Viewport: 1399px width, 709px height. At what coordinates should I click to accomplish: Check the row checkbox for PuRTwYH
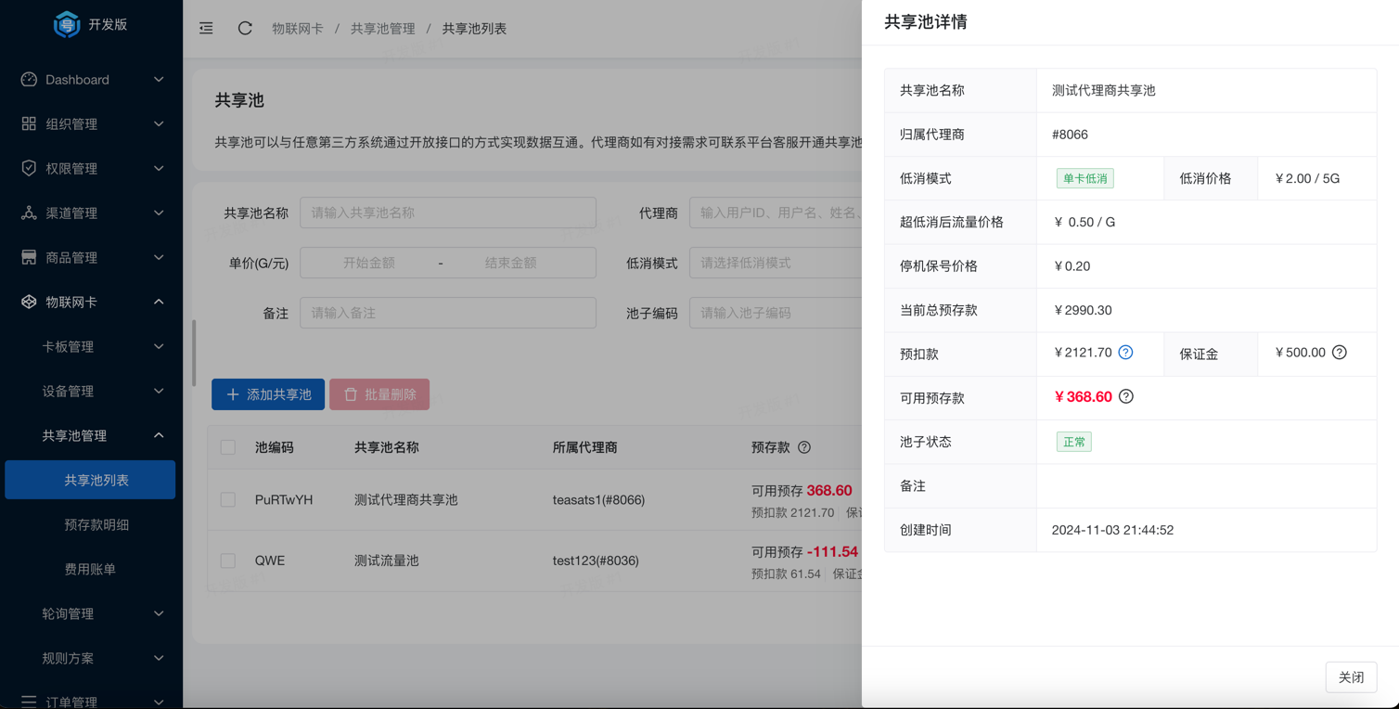click(228, 500)
